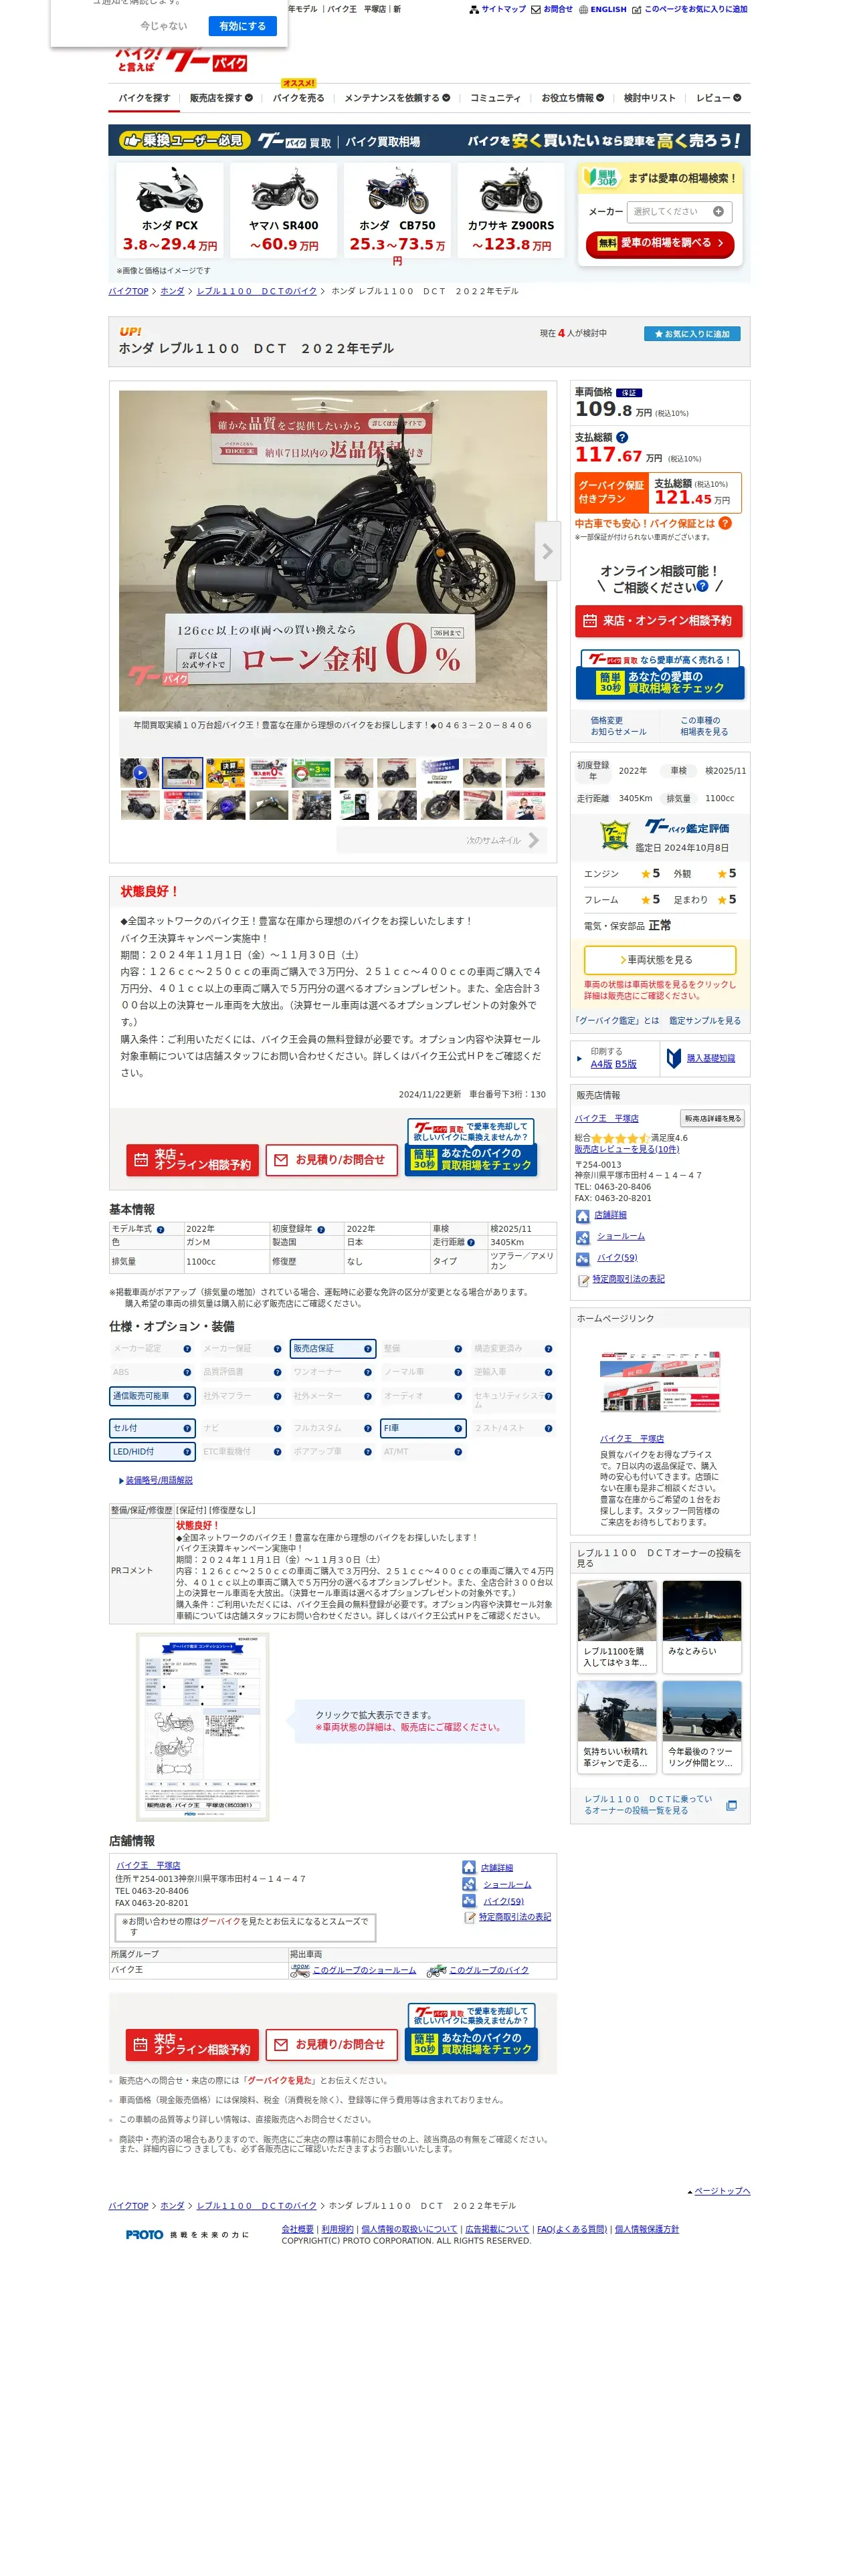This screenshot has height=2576, width=859.
Task: Add page to favorites via top-right link
Action: click(689, 9)
